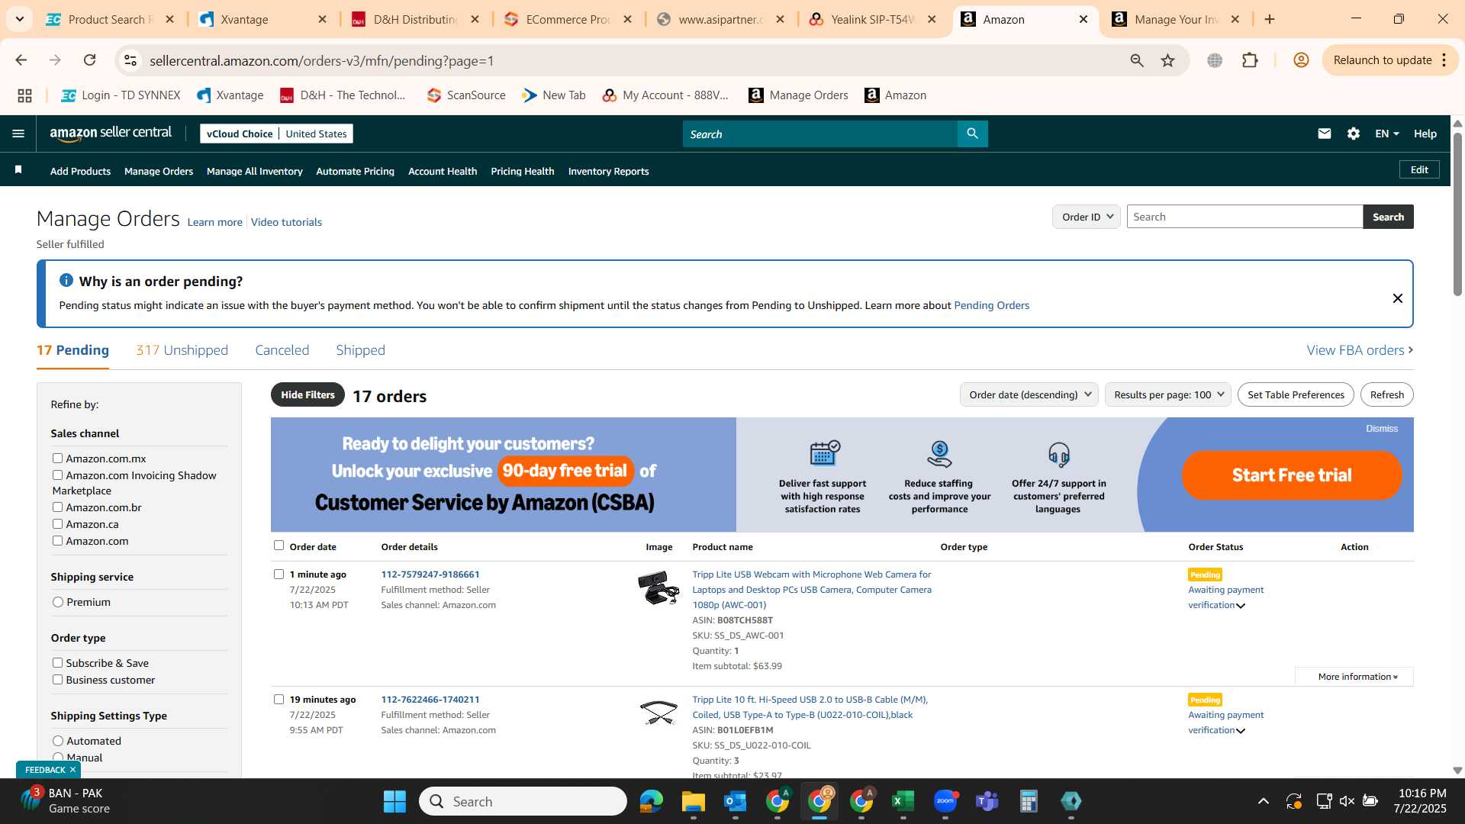Open the Order ID search type dropdown
The height and width of the screenshot is (824, 1465).
click(x=1087, y=217)
